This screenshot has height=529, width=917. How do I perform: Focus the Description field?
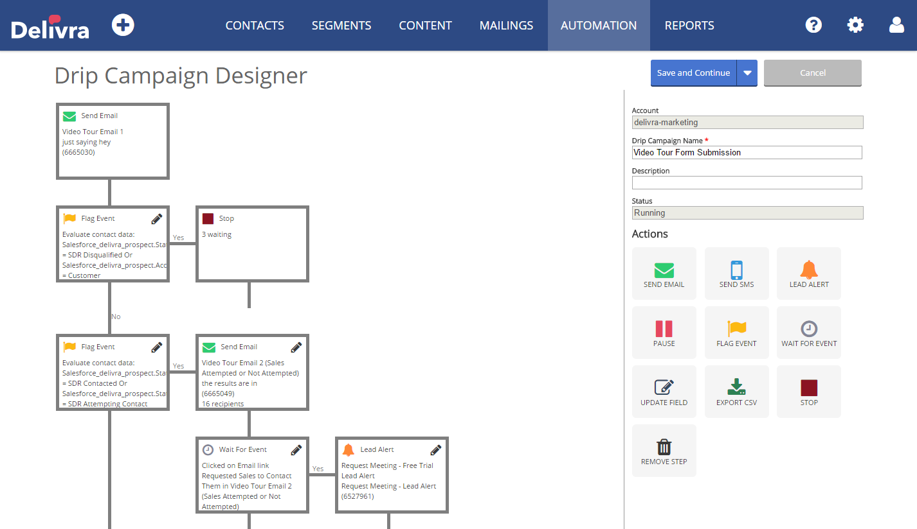click(x=747, y=182)
